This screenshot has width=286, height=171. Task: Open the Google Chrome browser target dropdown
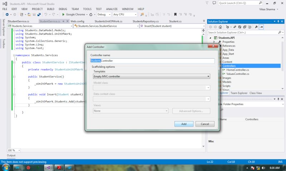tap(87, 15)
